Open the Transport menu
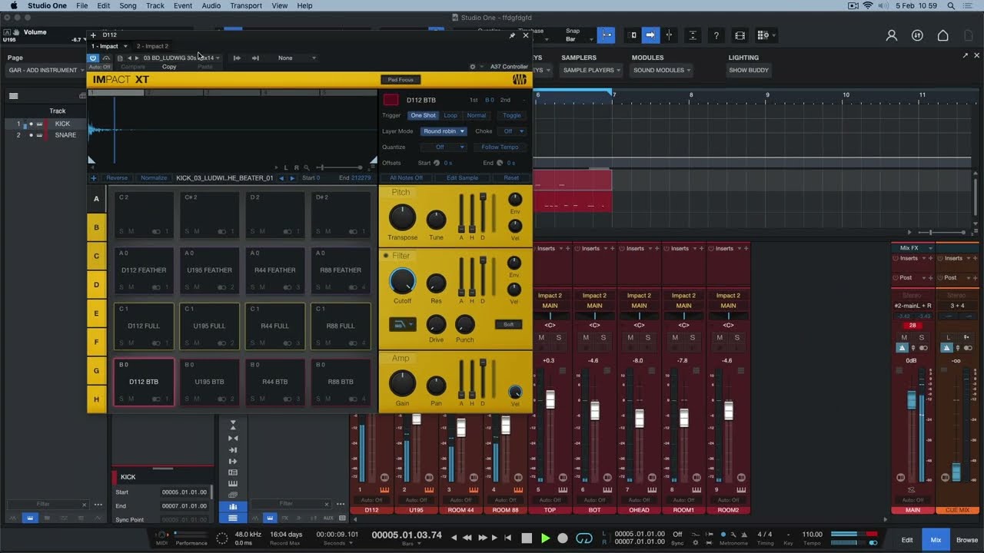The height and width of the screenshot is (553, 984). click(x=246, y=5)
